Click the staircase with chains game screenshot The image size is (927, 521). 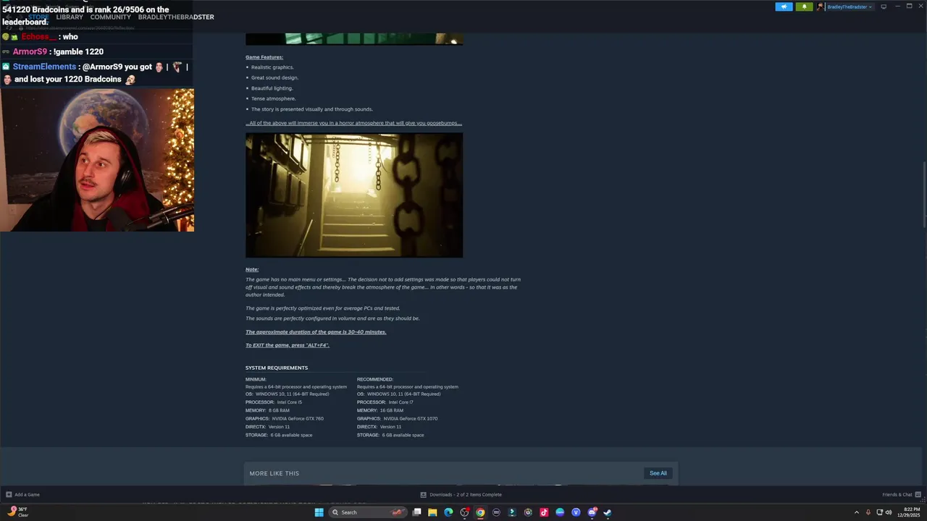point(354,195)
